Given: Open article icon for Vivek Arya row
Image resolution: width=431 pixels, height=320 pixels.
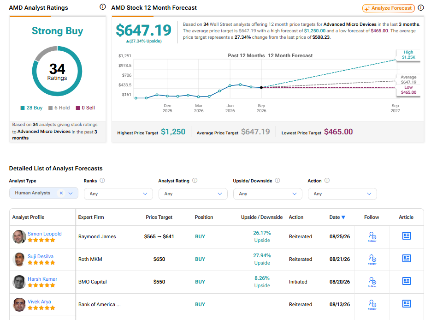Looking at the screenshot, I should click(407, 303).
